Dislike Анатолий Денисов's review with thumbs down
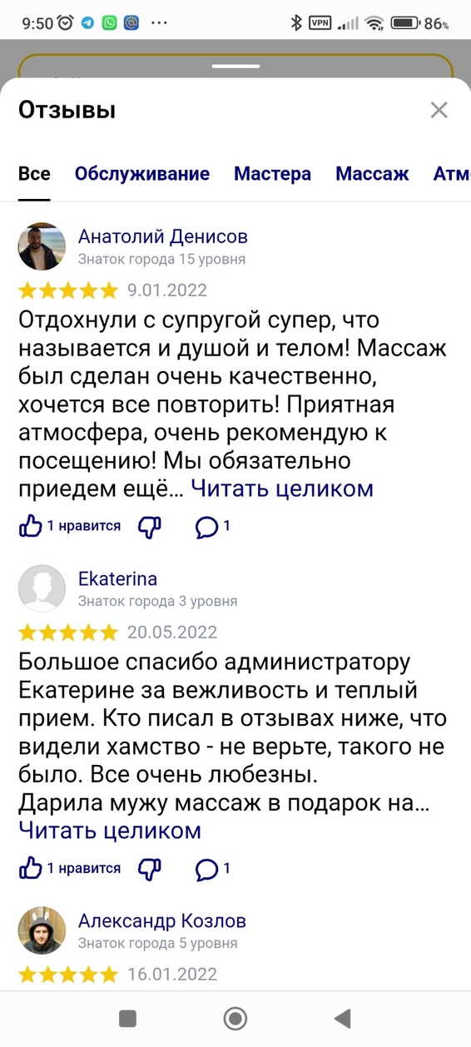The image size is (471, 1047). coord(149,526)
